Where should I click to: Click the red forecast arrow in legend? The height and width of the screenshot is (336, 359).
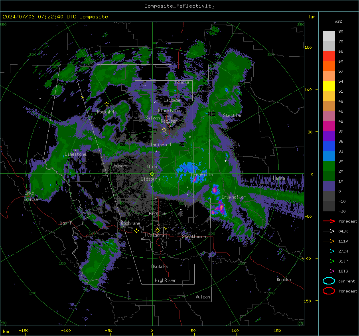tap(329, 221)
